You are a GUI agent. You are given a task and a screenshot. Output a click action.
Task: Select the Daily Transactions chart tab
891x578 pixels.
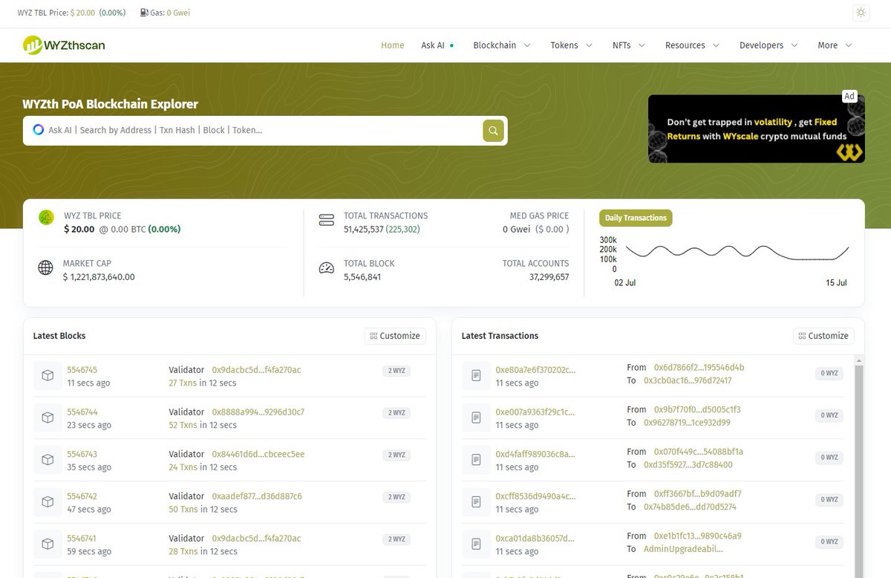point(636,218)
